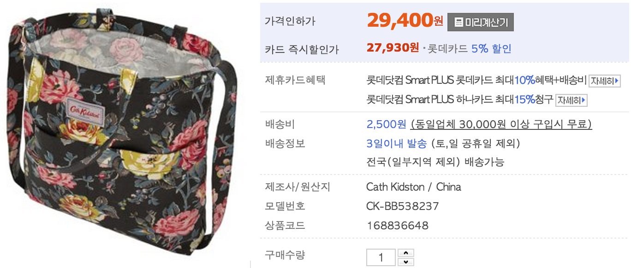
Task: Click arrow icon on first 자세히 button
Action: coord(616,81)
